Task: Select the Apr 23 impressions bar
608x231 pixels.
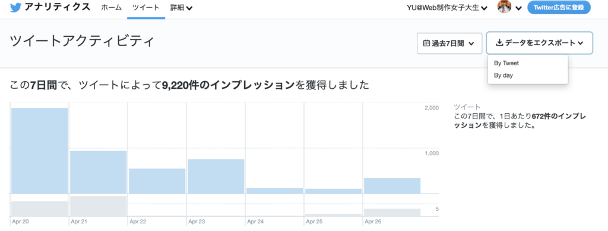Action: [x=216, y=176]
